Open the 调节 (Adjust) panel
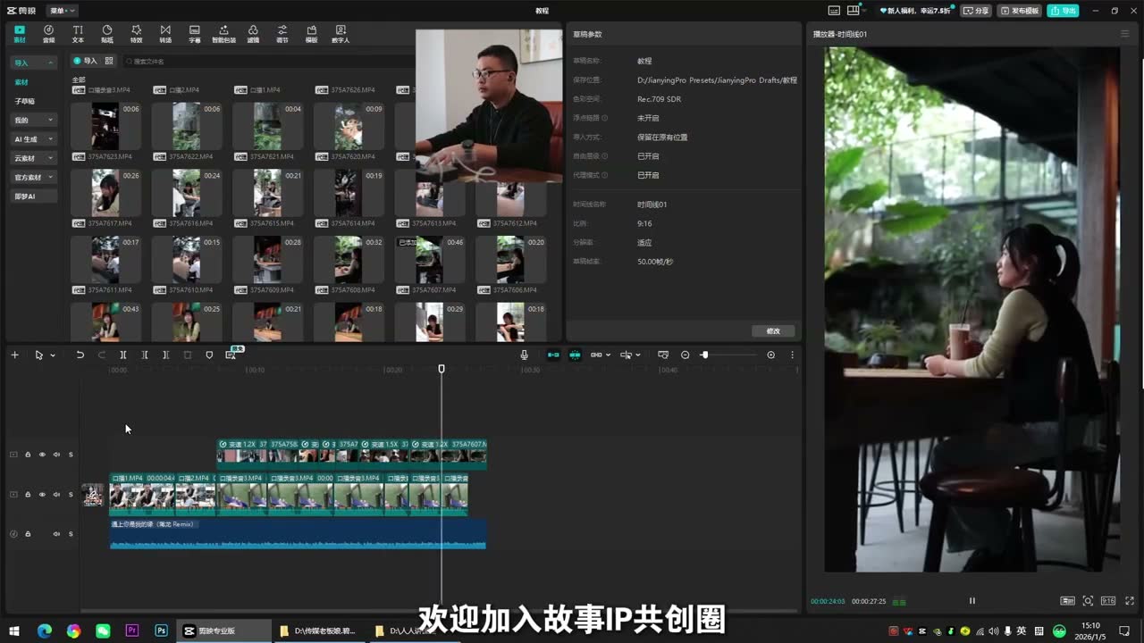Screen dimensions: 1144x643 click(282, 34)
